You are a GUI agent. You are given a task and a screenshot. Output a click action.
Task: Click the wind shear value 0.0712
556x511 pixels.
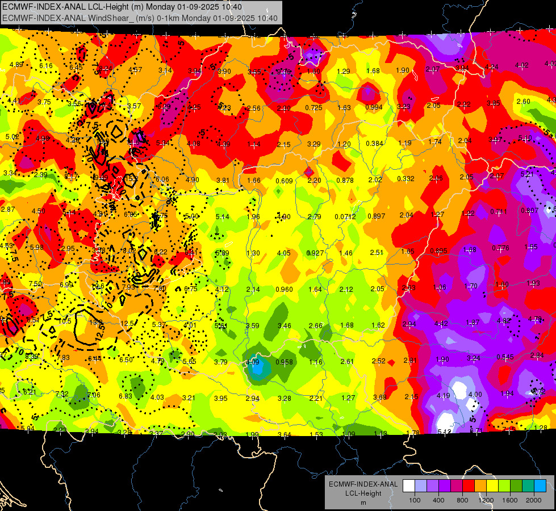point(345,216)
